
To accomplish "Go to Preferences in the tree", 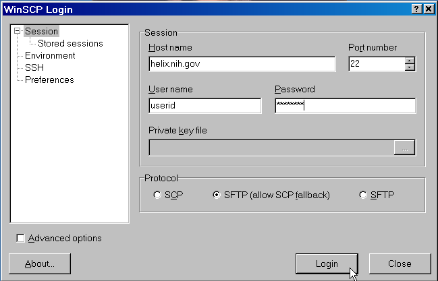I will [49, 80].
